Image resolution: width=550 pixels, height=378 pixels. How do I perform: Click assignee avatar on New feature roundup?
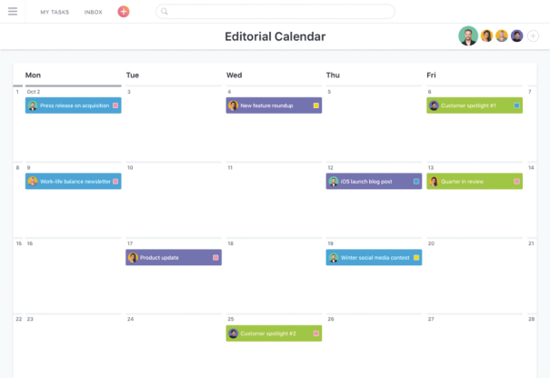[x=234, y=105]
